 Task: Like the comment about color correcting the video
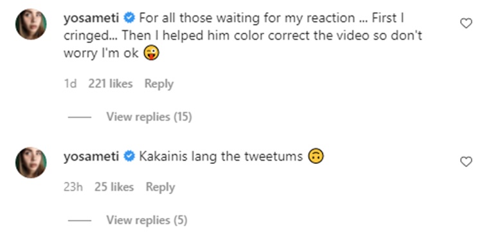click(x=466, y=23)
